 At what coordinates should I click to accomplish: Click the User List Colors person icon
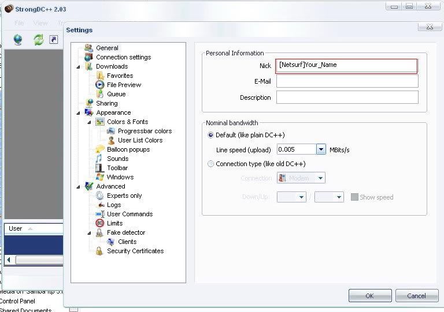point(111,140)
